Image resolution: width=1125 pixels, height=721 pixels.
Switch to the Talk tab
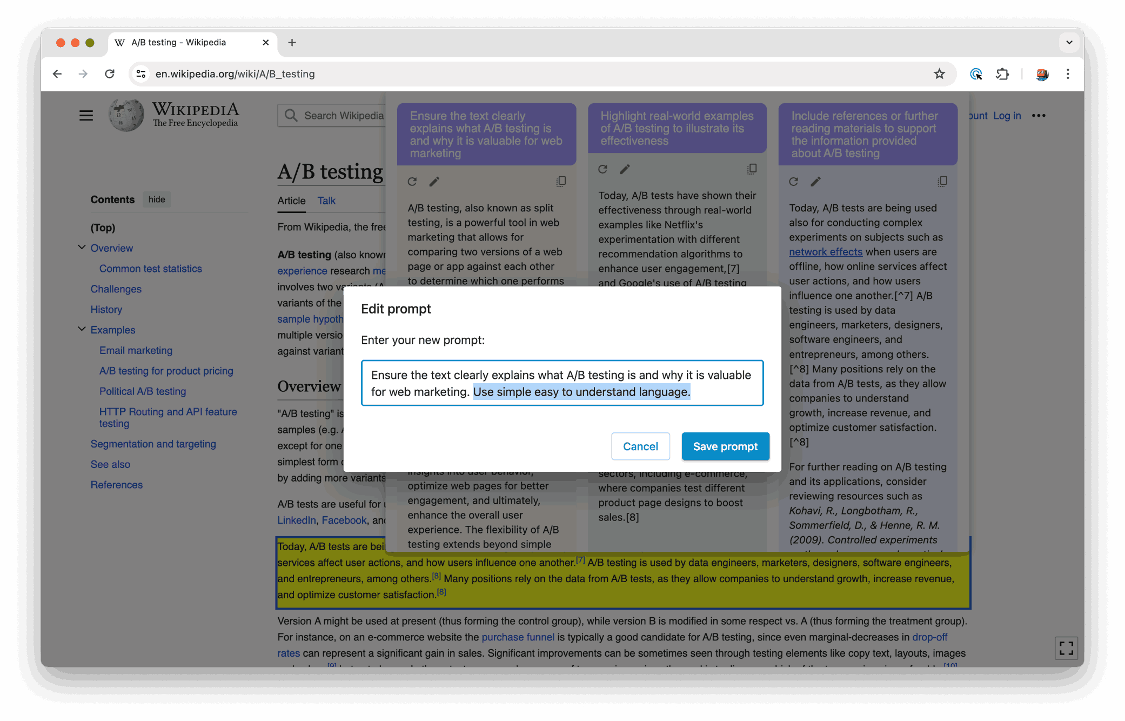coord(326,201)
